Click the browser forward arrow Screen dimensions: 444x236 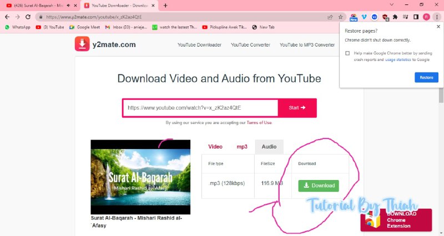18,17
